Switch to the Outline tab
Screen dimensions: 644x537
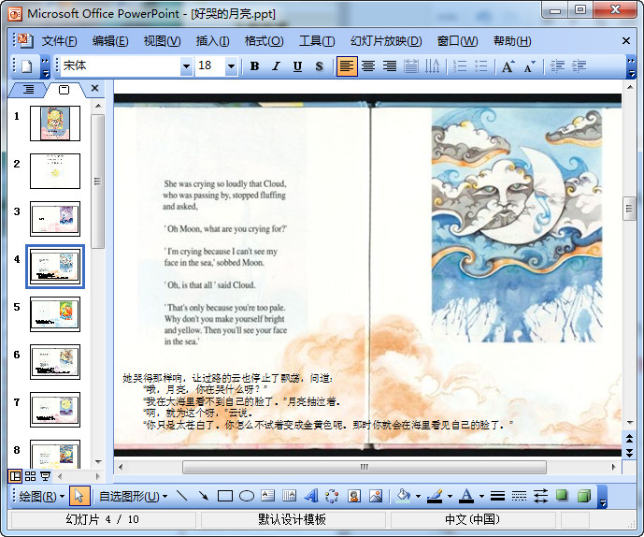click(28, 89)
